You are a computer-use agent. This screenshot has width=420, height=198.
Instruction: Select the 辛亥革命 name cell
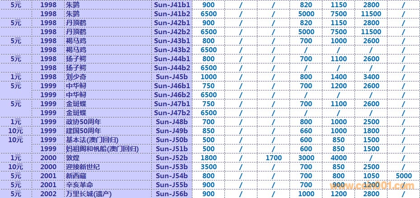point(79,184)
